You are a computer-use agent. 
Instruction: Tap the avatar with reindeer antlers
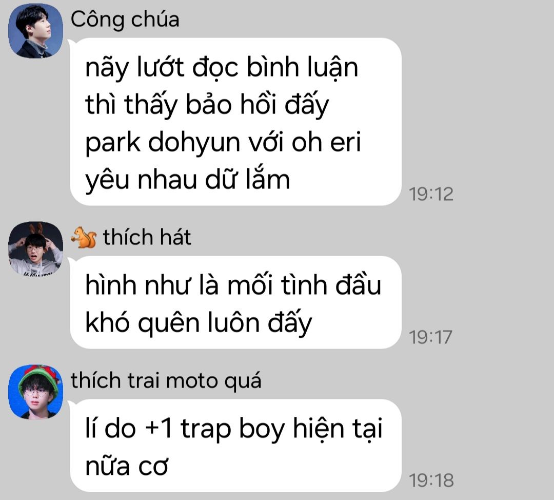[36, 249]
